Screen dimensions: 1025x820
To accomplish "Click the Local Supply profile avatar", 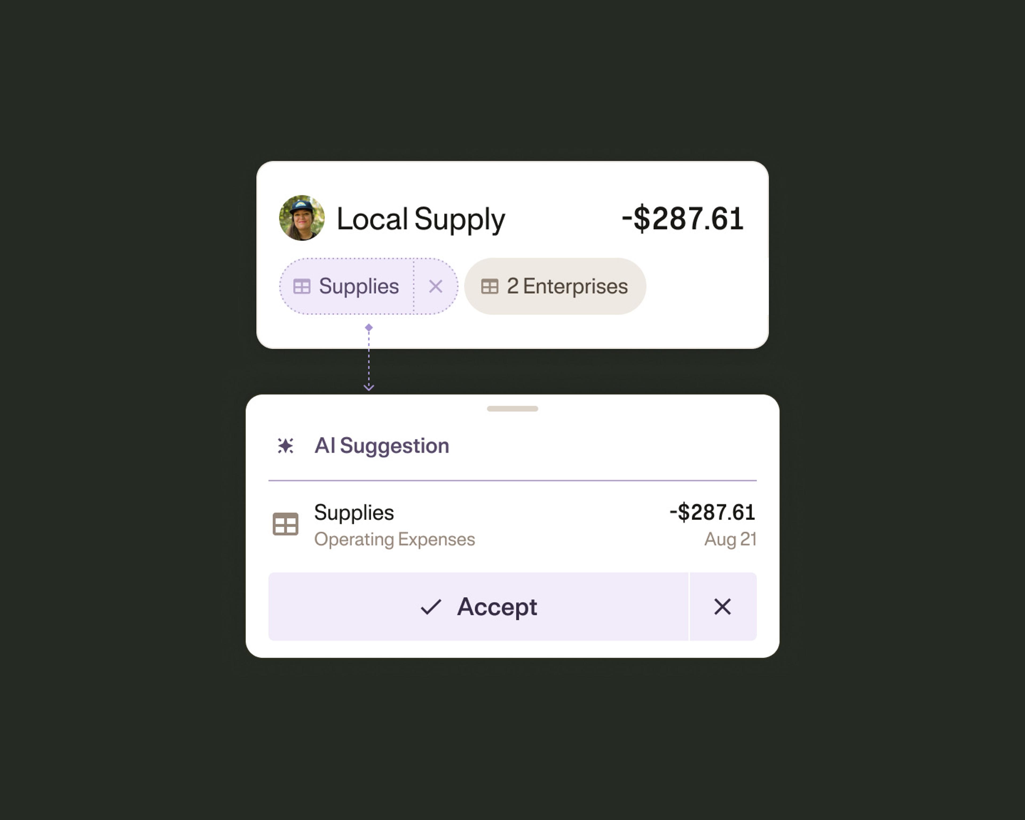I will 302,218.
